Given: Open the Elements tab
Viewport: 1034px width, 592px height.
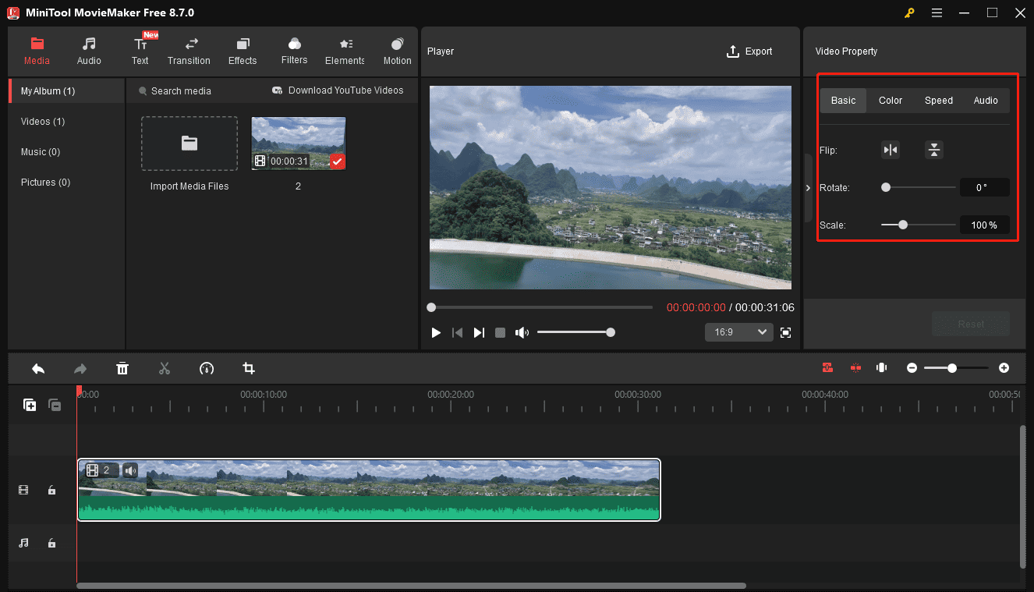Looking at the screenshot, I should [x=345, y=51].
